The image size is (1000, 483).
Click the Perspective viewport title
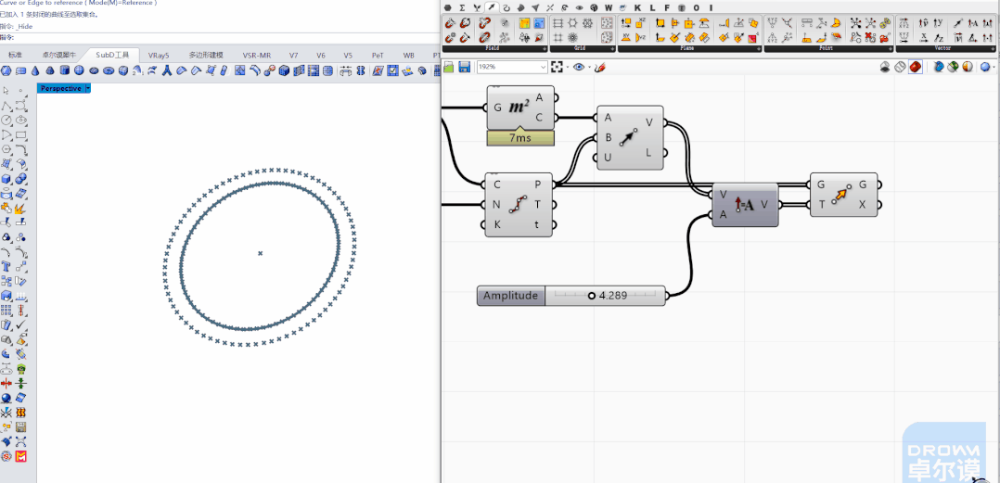[x=60, y=89]
